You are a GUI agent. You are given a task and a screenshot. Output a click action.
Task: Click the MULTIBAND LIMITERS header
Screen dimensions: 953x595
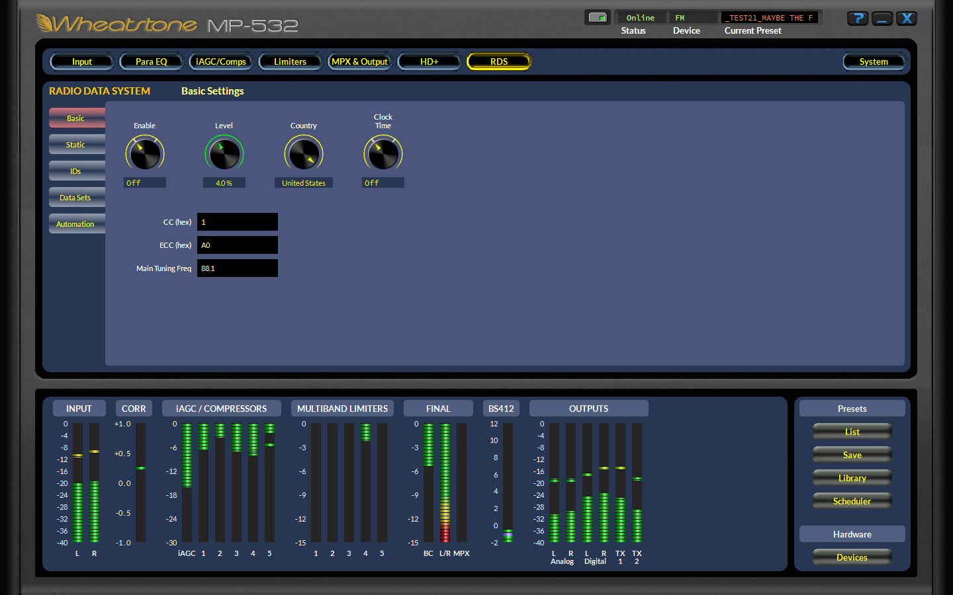(343, 409)
